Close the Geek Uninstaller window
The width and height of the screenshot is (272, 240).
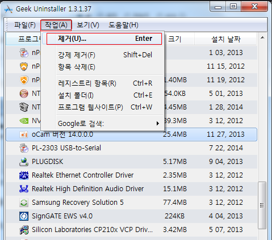point(254,7)
